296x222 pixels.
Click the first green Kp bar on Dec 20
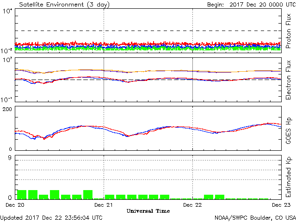click(x=22, y=195)
